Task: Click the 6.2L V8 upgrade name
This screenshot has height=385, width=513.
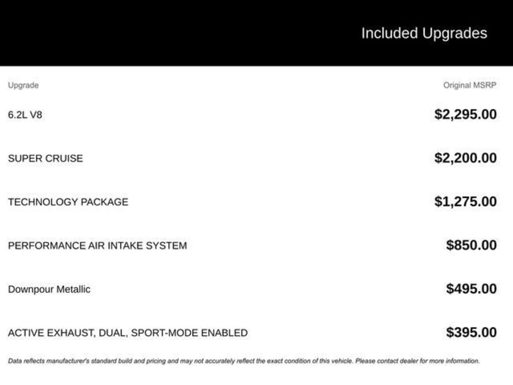Action: [x=25, y=115]
